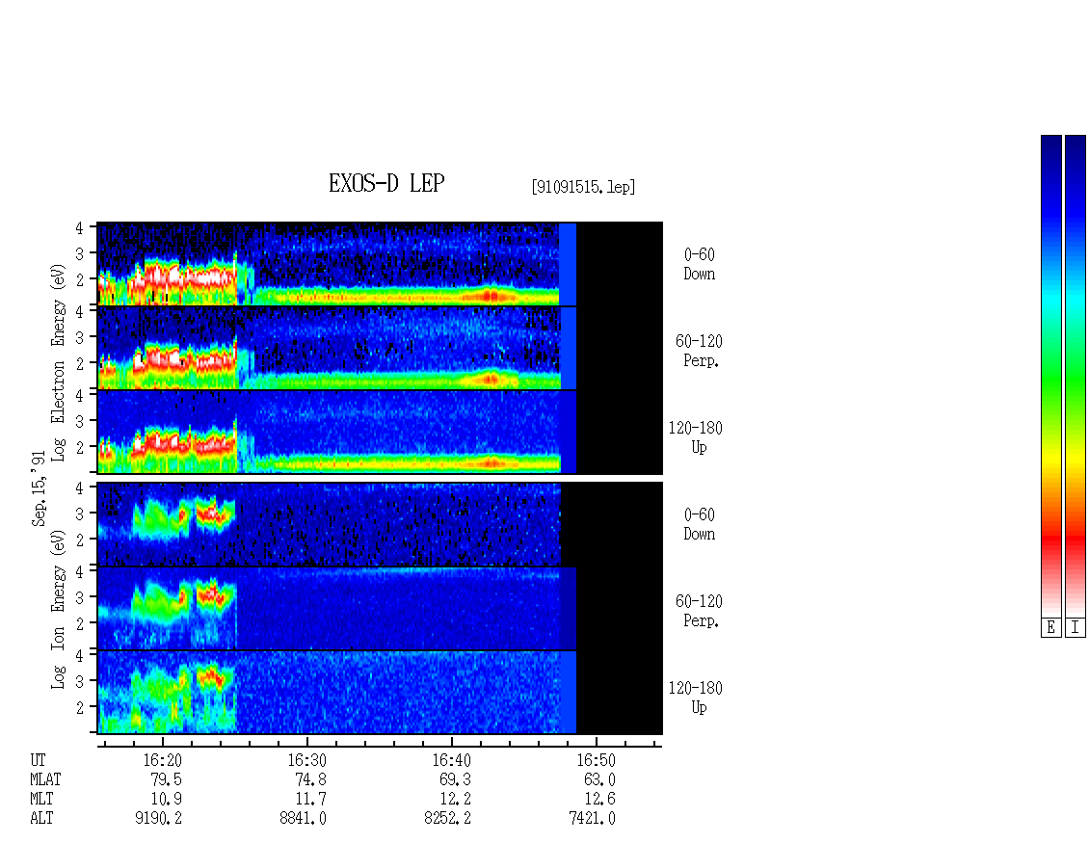Click the MLAT value 63.0
The height and width of the screenshot is (843, 1089).
pos(599,779)
